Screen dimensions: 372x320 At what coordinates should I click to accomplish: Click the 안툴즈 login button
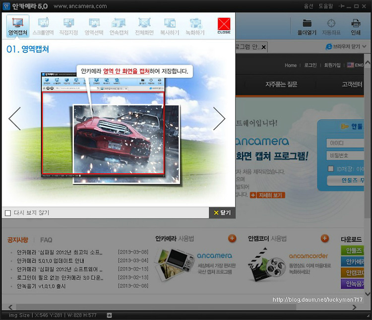[x=345, y=180]
